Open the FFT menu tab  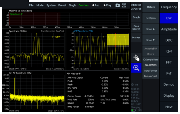coord(169,62)
